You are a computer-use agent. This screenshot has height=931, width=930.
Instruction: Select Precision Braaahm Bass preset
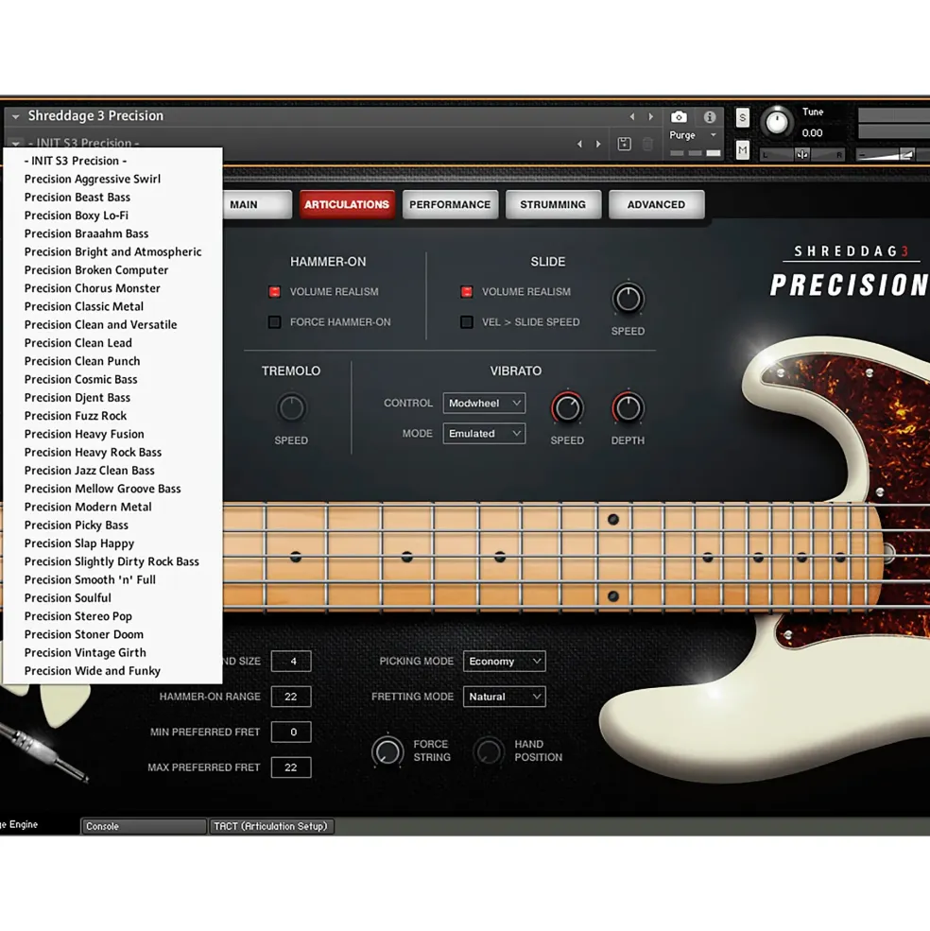(112, 234)
